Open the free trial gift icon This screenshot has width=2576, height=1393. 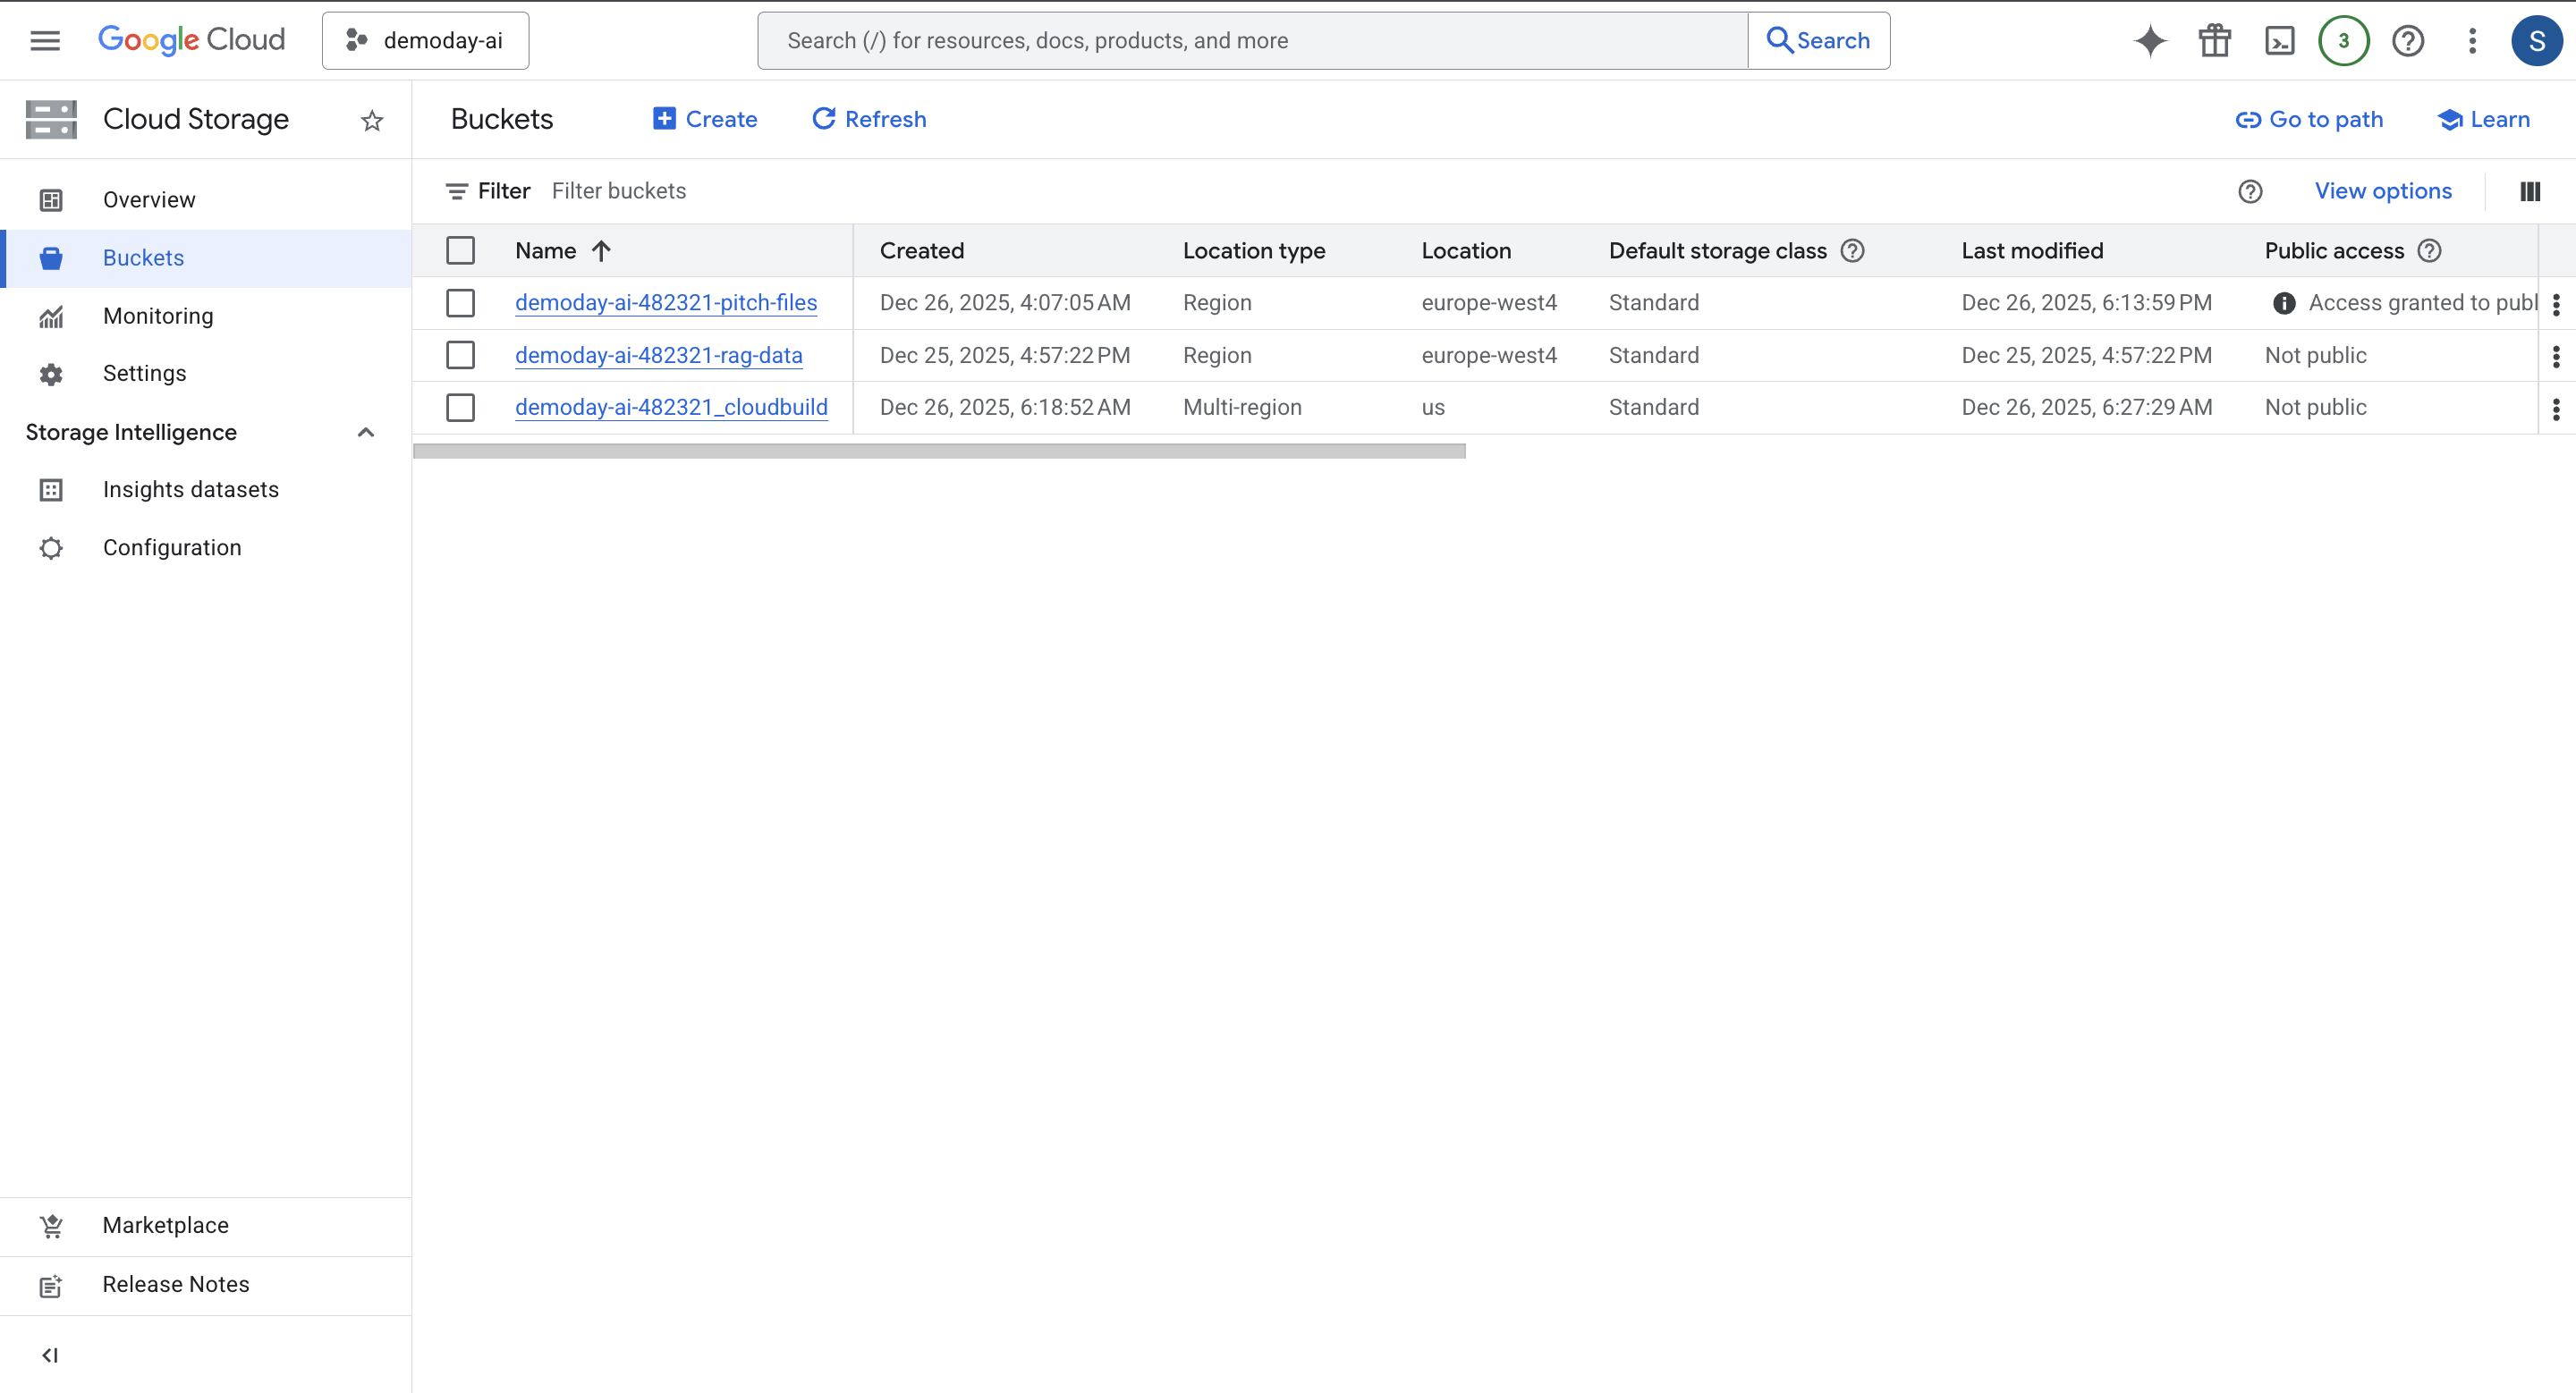(2214, 41)
